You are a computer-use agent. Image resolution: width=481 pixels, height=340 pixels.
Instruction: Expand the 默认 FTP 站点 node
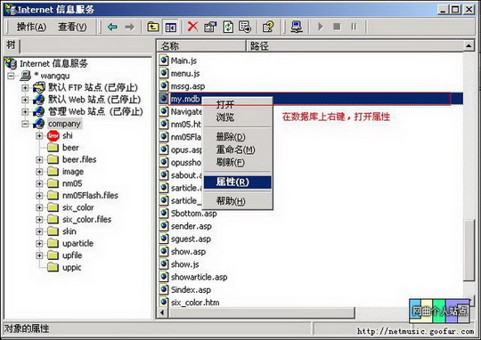click(25, 88)
